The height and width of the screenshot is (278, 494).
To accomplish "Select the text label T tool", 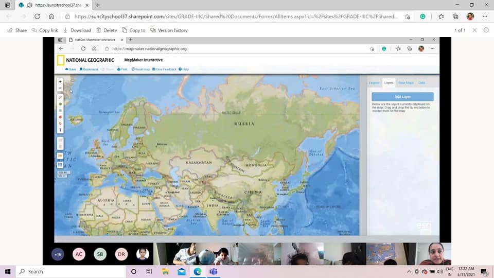I will (60, 130).
